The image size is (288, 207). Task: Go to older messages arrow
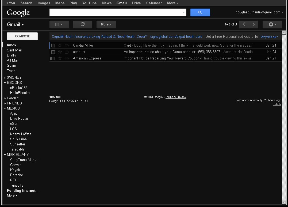click(x=254, y=24)
